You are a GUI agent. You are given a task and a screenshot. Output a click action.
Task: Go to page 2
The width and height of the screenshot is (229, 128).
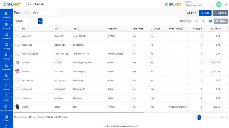[202, 117]
